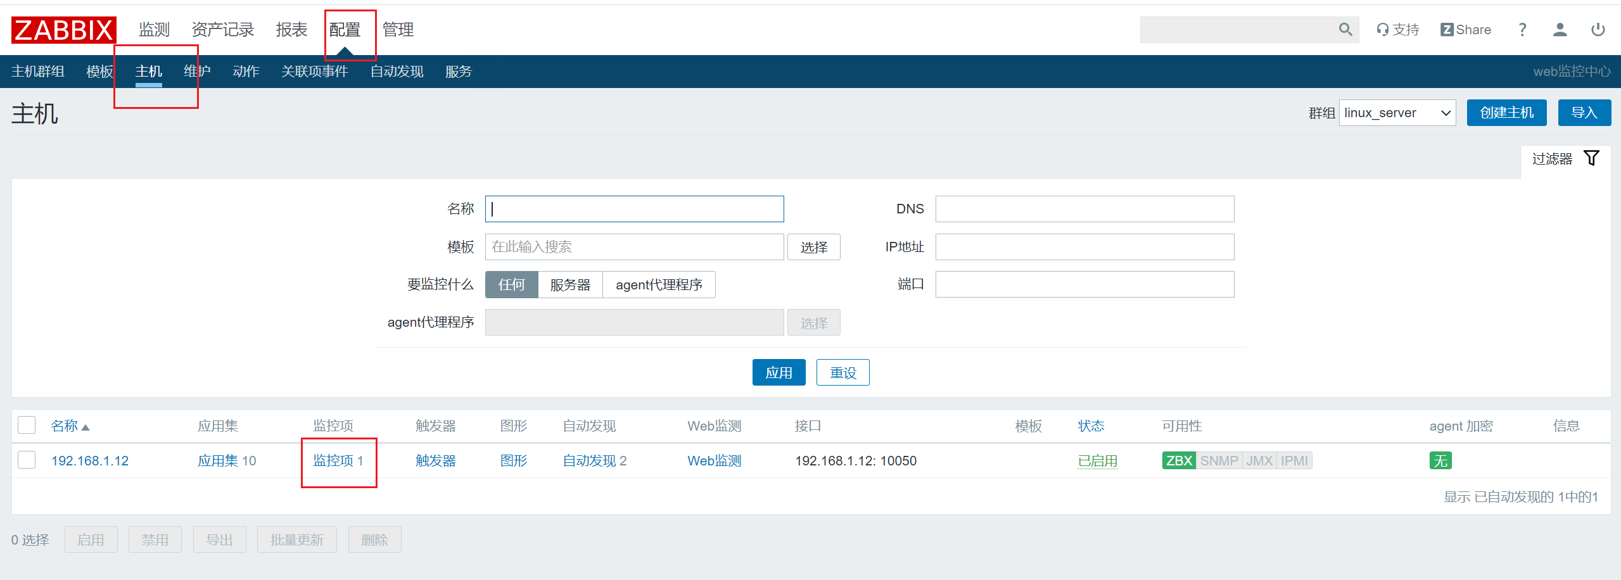Viewport: 1621px width, 580px height.
Task: Go to 维护 submenu
Action: coord(197,72)
